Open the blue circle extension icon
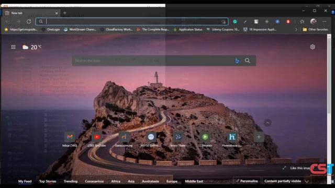This screenshot has width=335, height=188. 277,21
